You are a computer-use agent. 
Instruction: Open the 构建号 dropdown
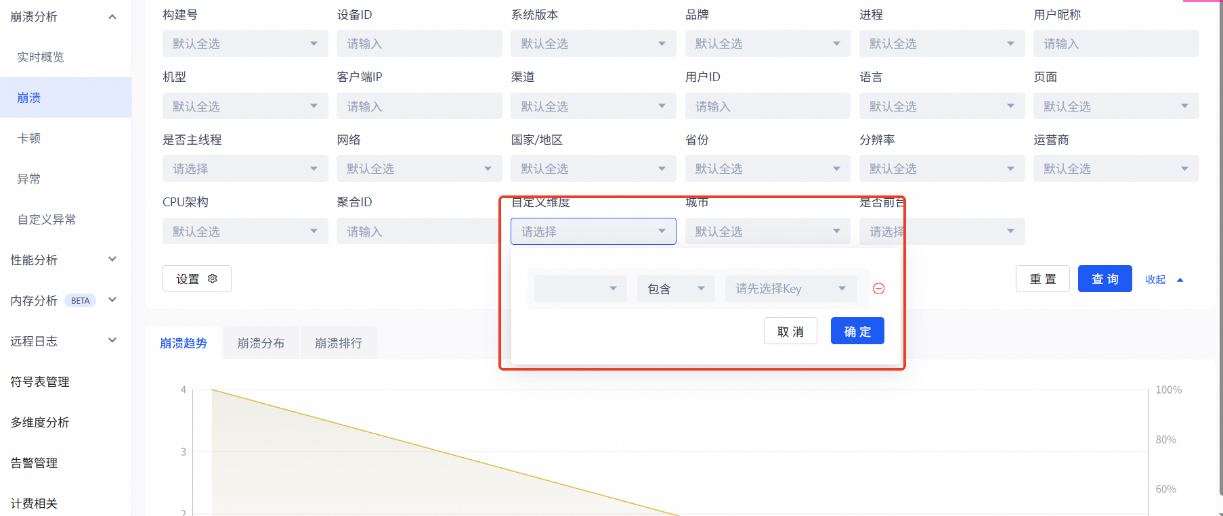245,43
